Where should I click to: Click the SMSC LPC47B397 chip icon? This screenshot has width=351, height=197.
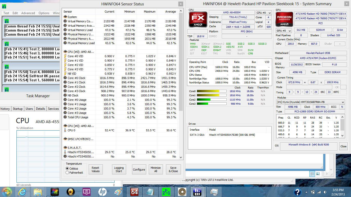tap(65, 139)
